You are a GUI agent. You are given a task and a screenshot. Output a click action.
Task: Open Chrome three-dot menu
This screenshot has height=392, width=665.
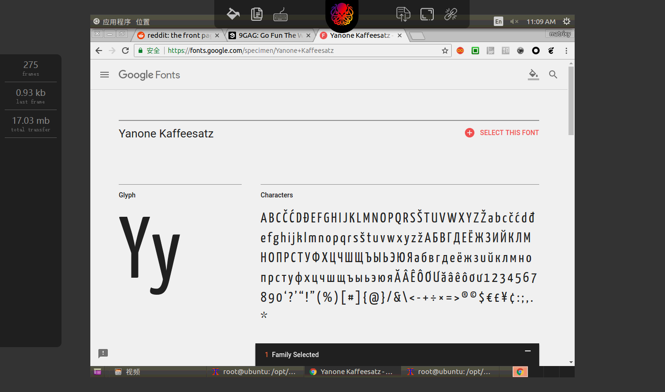pyautogui.click(x=566, y=51)
